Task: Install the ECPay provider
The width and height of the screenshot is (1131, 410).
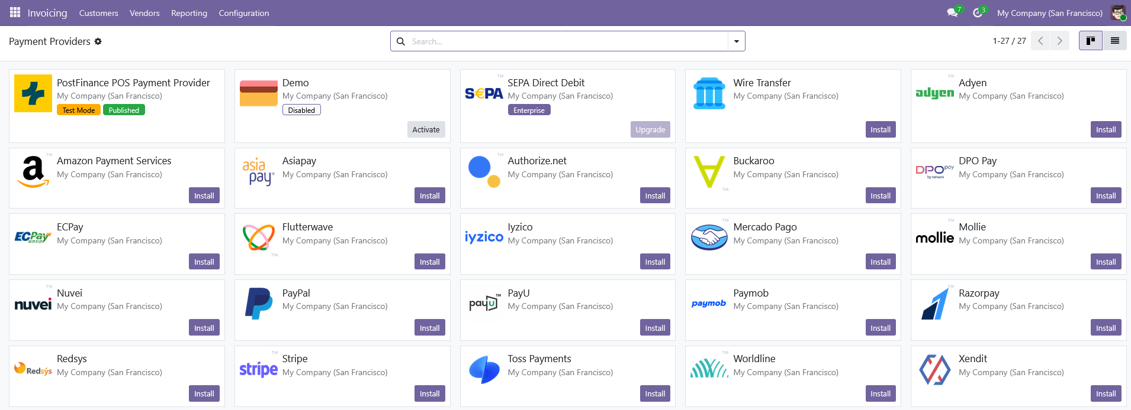Action: coord(204,262)
